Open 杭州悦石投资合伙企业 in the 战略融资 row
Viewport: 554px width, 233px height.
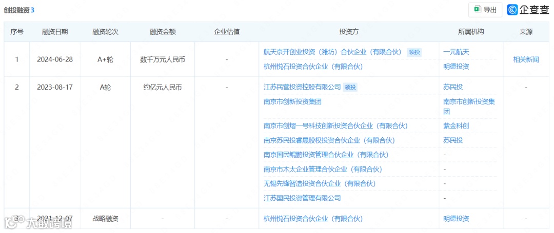313,219
